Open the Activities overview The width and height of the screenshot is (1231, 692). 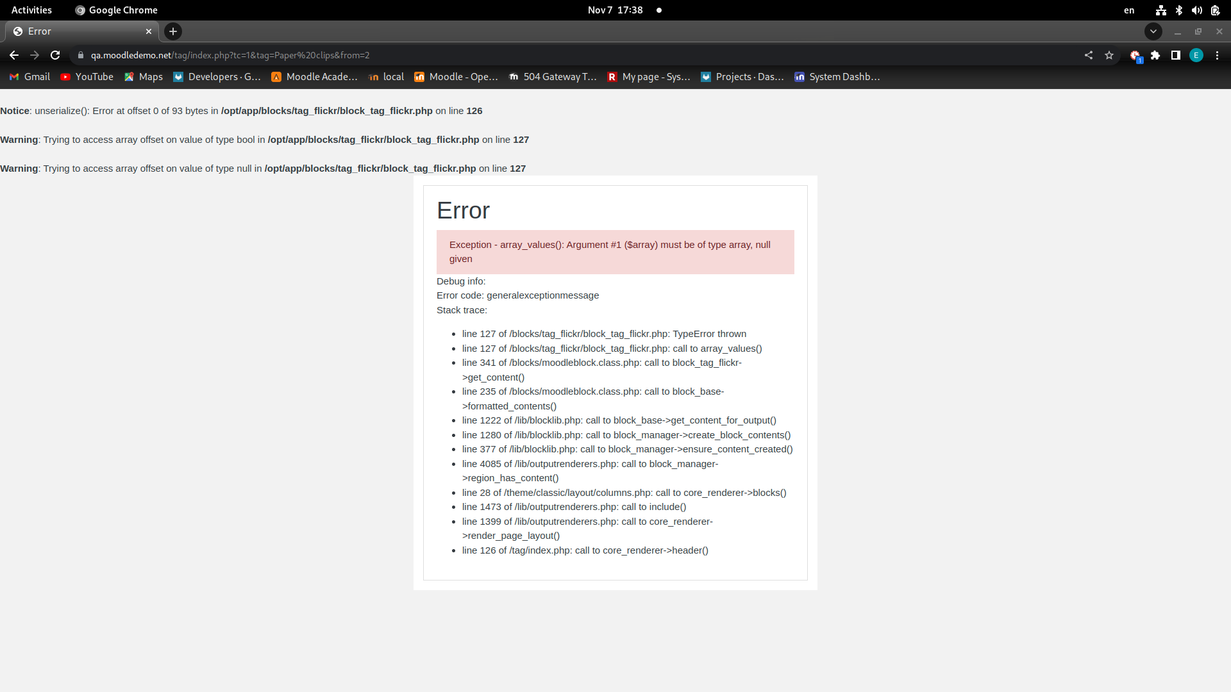point(31,10)
